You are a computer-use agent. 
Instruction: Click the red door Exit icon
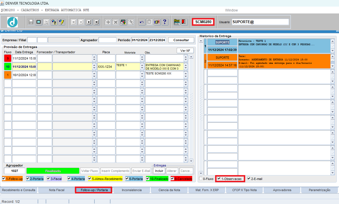tap(184, 22)
